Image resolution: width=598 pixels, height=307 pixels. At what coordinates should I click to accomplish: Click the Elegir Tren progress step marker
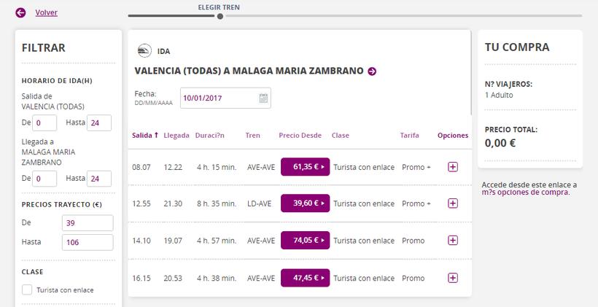(x=220, y=15)
